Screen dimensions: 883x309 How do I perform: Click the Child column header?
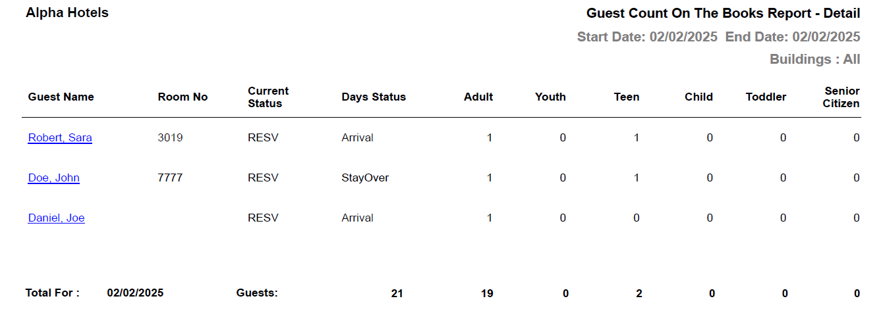coord(698,97)
